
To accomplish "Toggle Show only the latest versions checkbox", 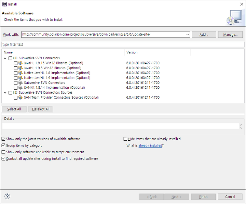I will 3,139.
